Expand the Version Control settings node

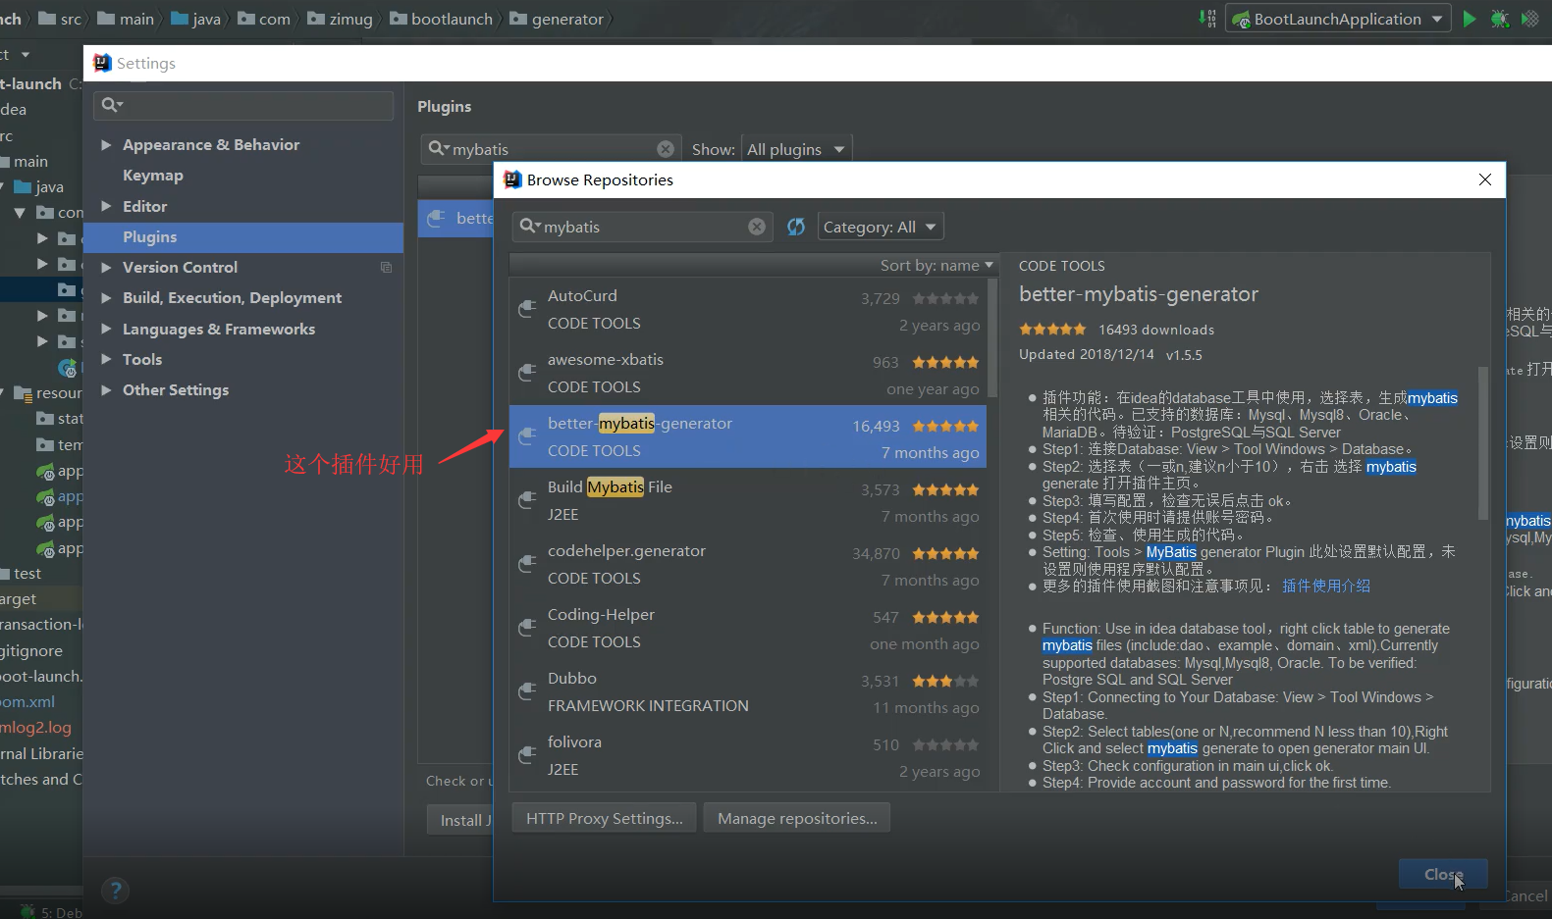click(x=106, y=267)
